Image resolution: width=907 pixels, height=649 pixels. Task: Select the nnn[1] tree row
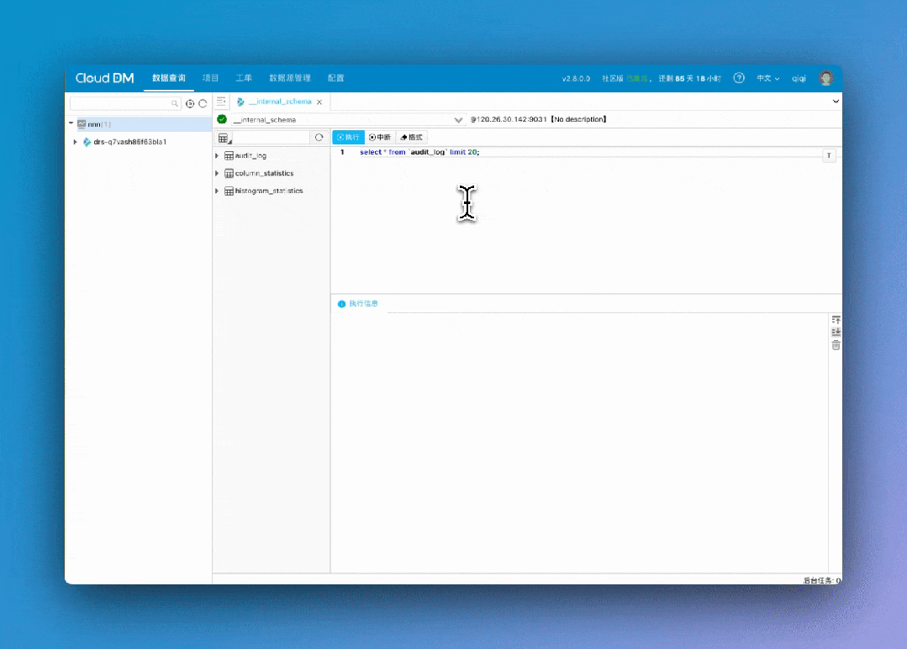139,123
